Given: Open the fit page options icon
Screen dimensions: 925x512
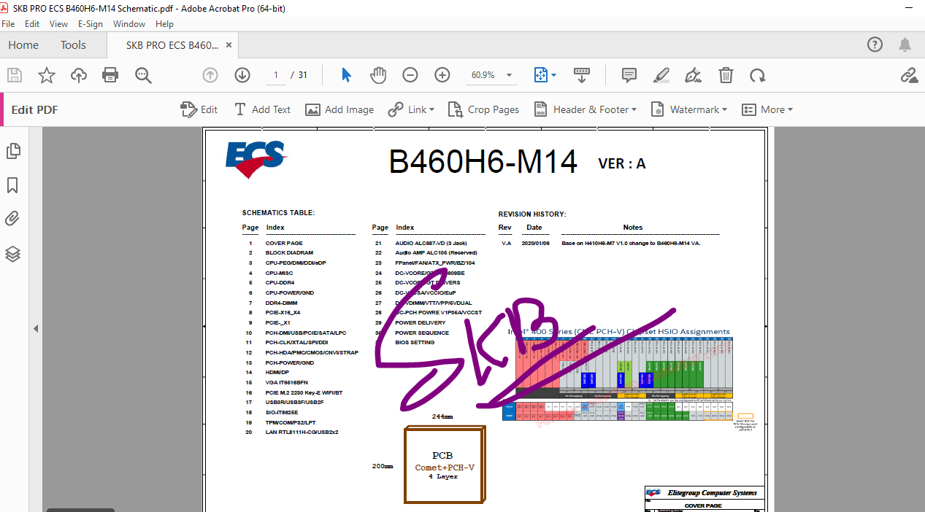Looking at the screenshot, I should point(541,75).
